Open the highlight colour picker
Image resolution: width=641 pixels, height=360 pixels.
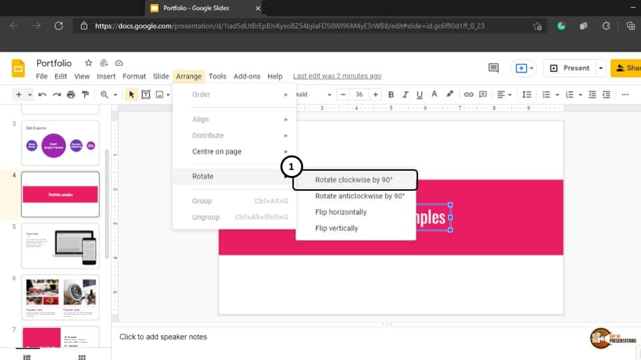tap(449, 94)
